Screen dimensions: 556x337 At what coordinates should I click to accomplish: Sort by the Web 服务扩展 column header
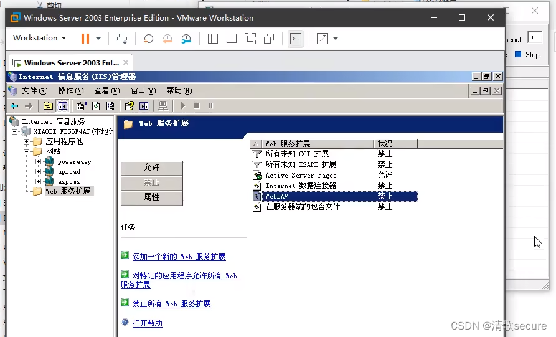[318, 144]
